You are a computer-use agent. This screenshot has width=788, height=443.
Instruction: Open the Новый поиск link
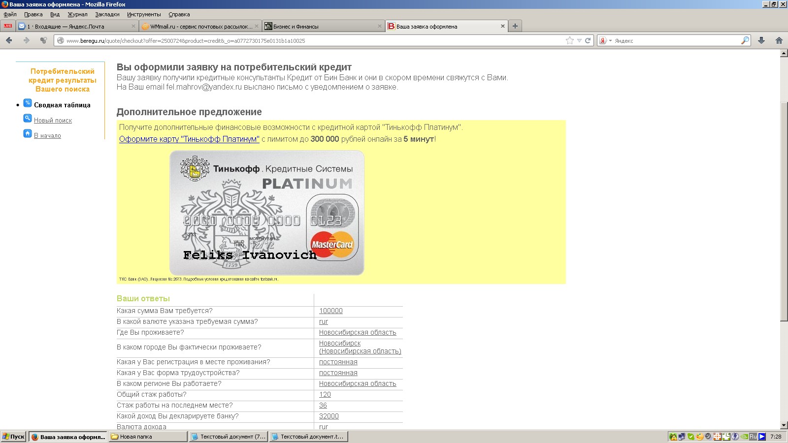[53, 120]
